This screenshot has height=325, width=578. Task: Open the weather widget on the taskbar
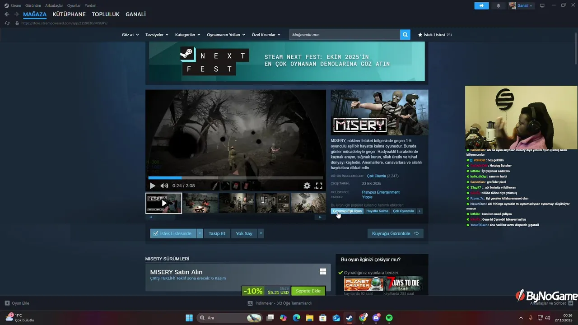[20, 318]
